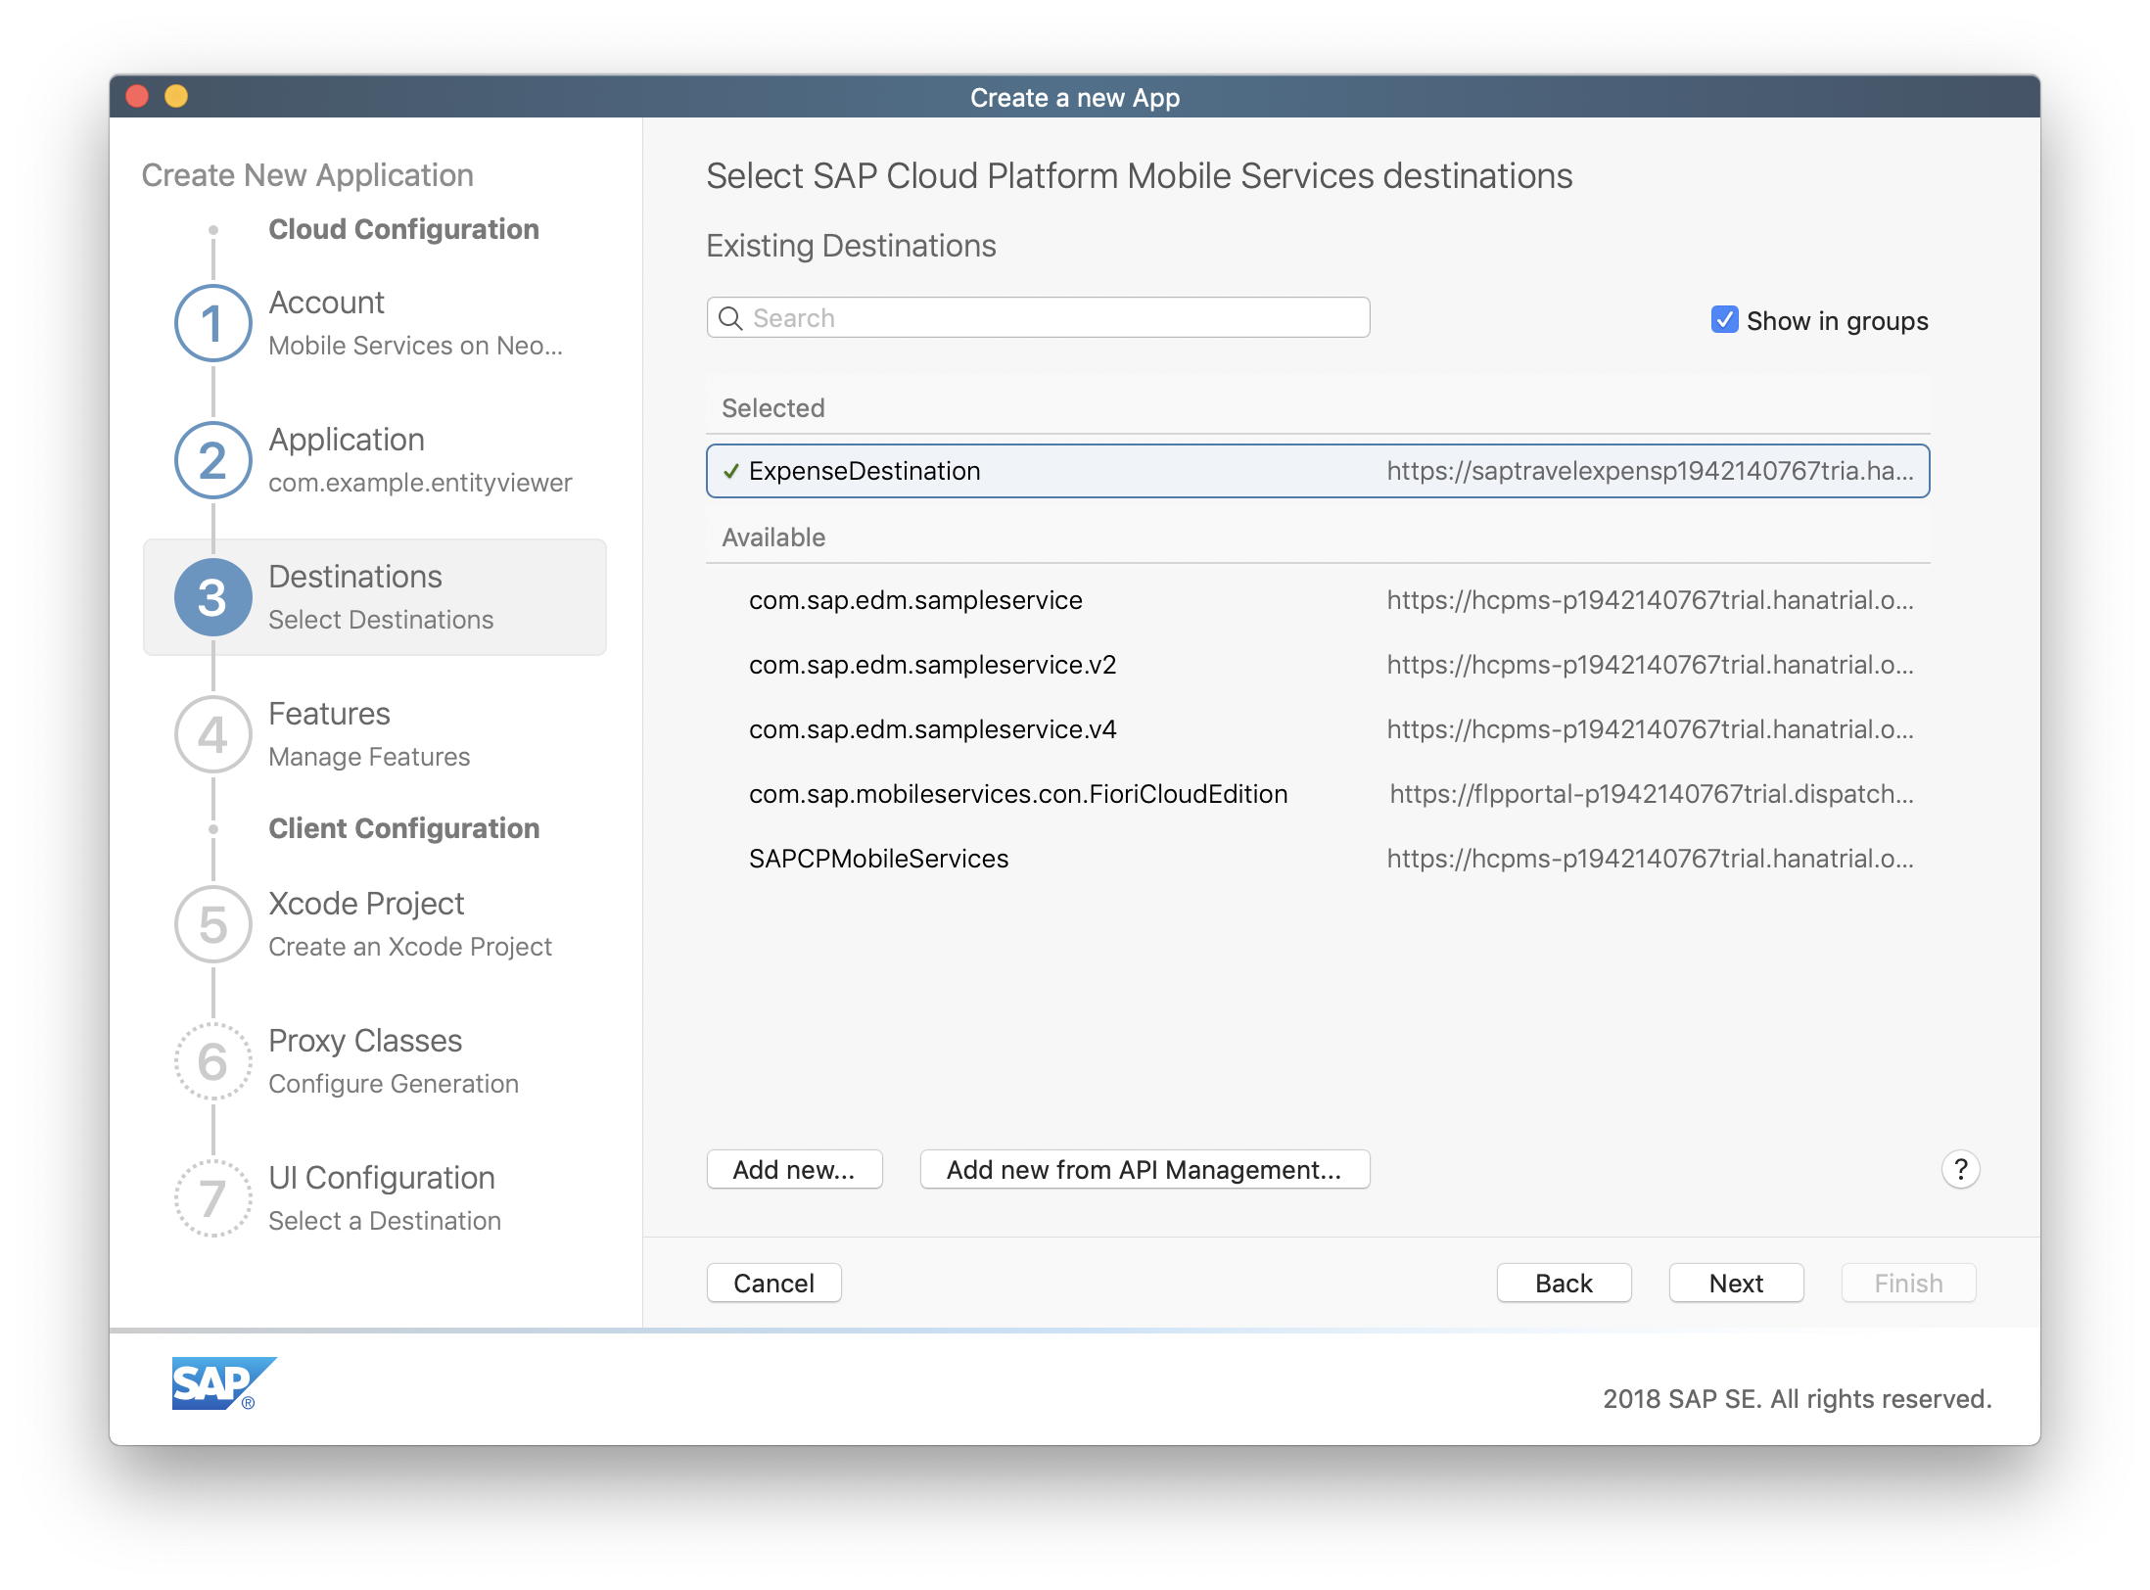Viewport: 2150px width, 1590px height.
Task: Proceed with the Next button
Action: point(1736,1283)
